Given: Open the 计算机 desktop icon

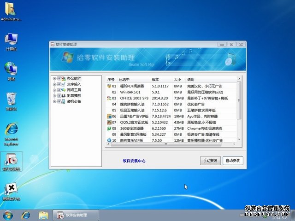Looking at the screenshot, I should [x=11, y=42].
